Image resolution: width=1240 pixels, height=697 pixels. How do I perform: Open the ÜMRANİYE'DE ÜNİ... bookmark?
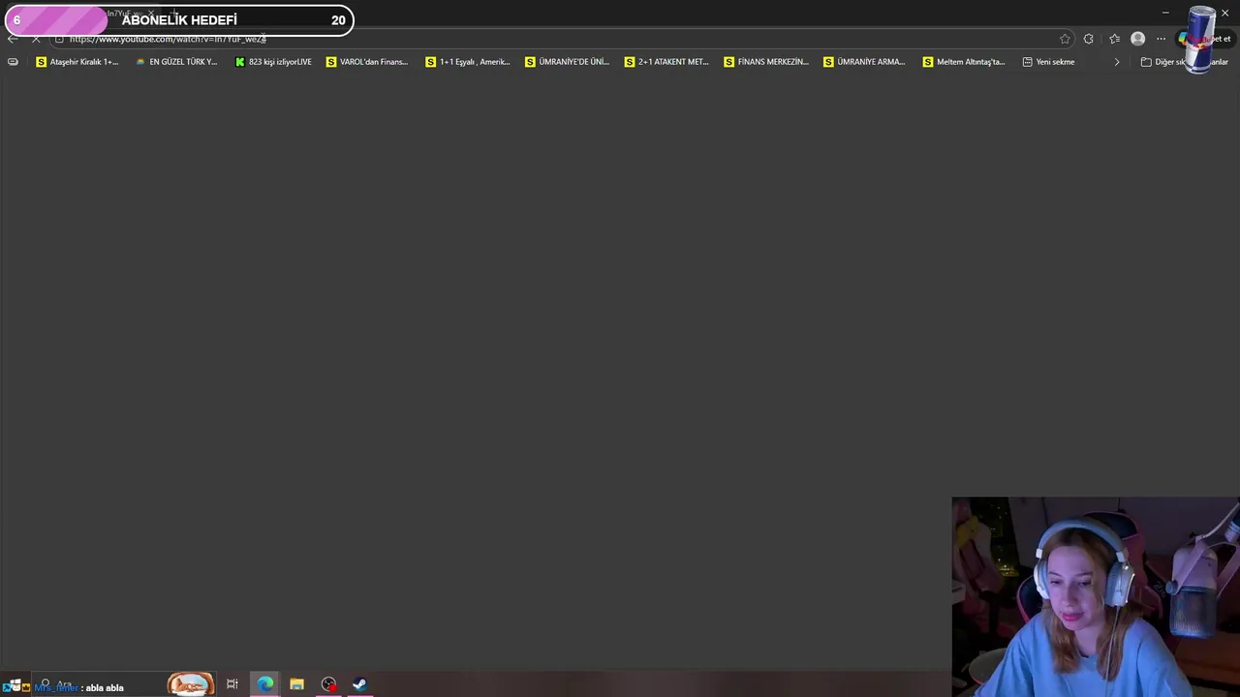(567, 62)
